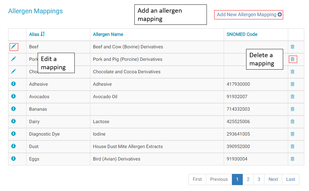Delete the Beef mapping with trash icon
Viewport: 309px width, 191px height.
click(x=292, y=47)
